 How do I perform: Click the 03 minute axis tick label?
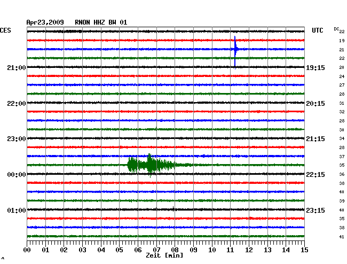82,250
